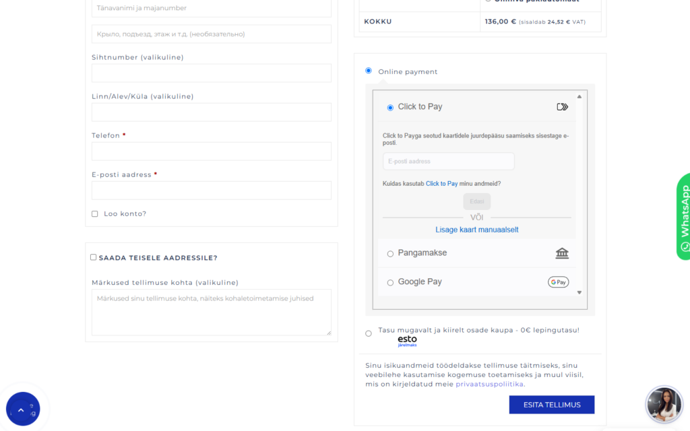The image size is (690, 431).
Task: Open the WhatsApp chat side tab
Action: 683,215
